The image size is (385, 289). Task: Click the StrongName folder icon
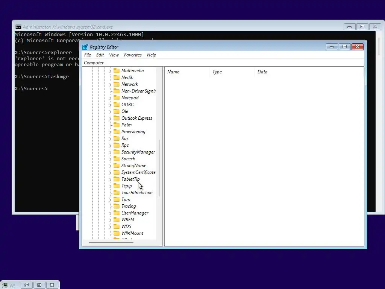pos(117,166)
